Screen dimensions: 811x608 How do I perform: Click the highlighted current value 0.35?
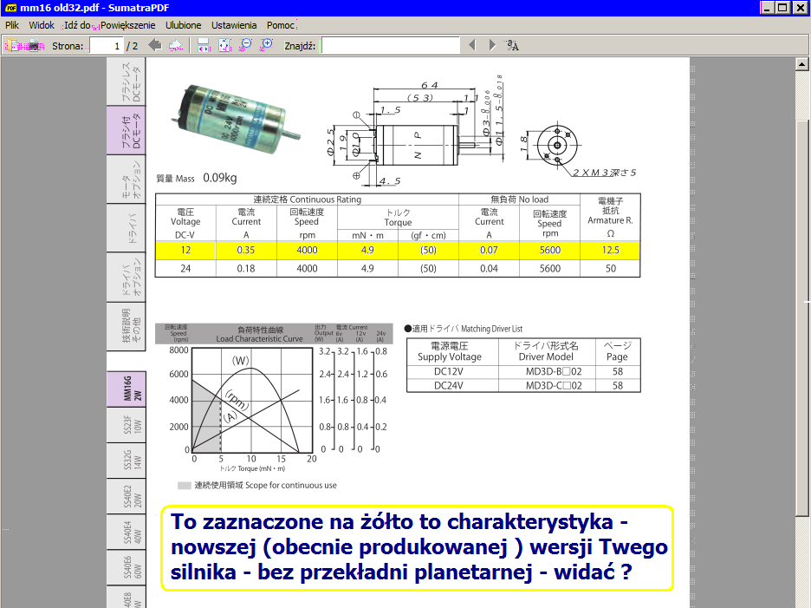pos(246,250)
